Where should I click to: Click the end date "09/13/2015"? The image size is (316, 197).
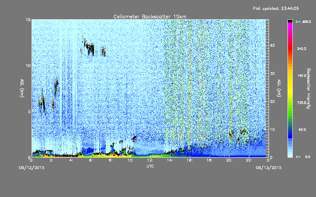[269, 168]
